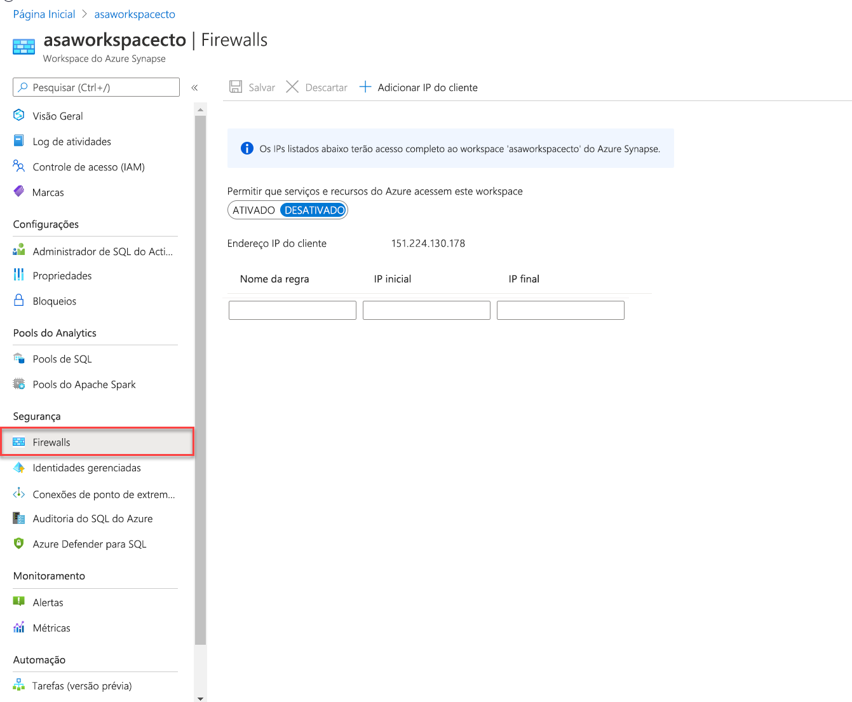Click the Pesquisar search field

click(x=96, y=87)
